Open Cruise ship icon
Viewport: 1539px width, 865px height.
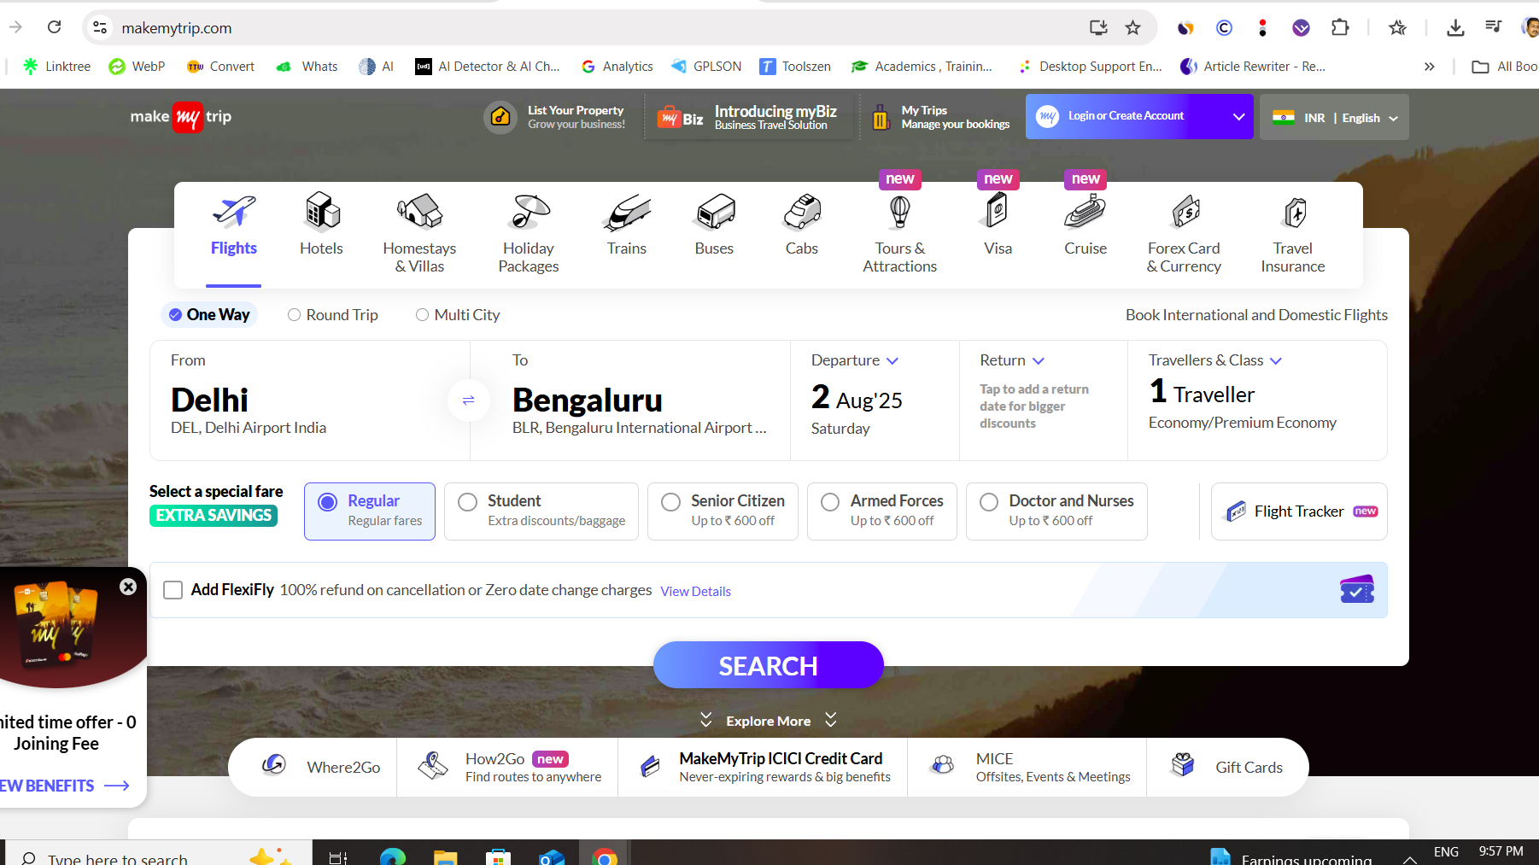pos(1085,212)
